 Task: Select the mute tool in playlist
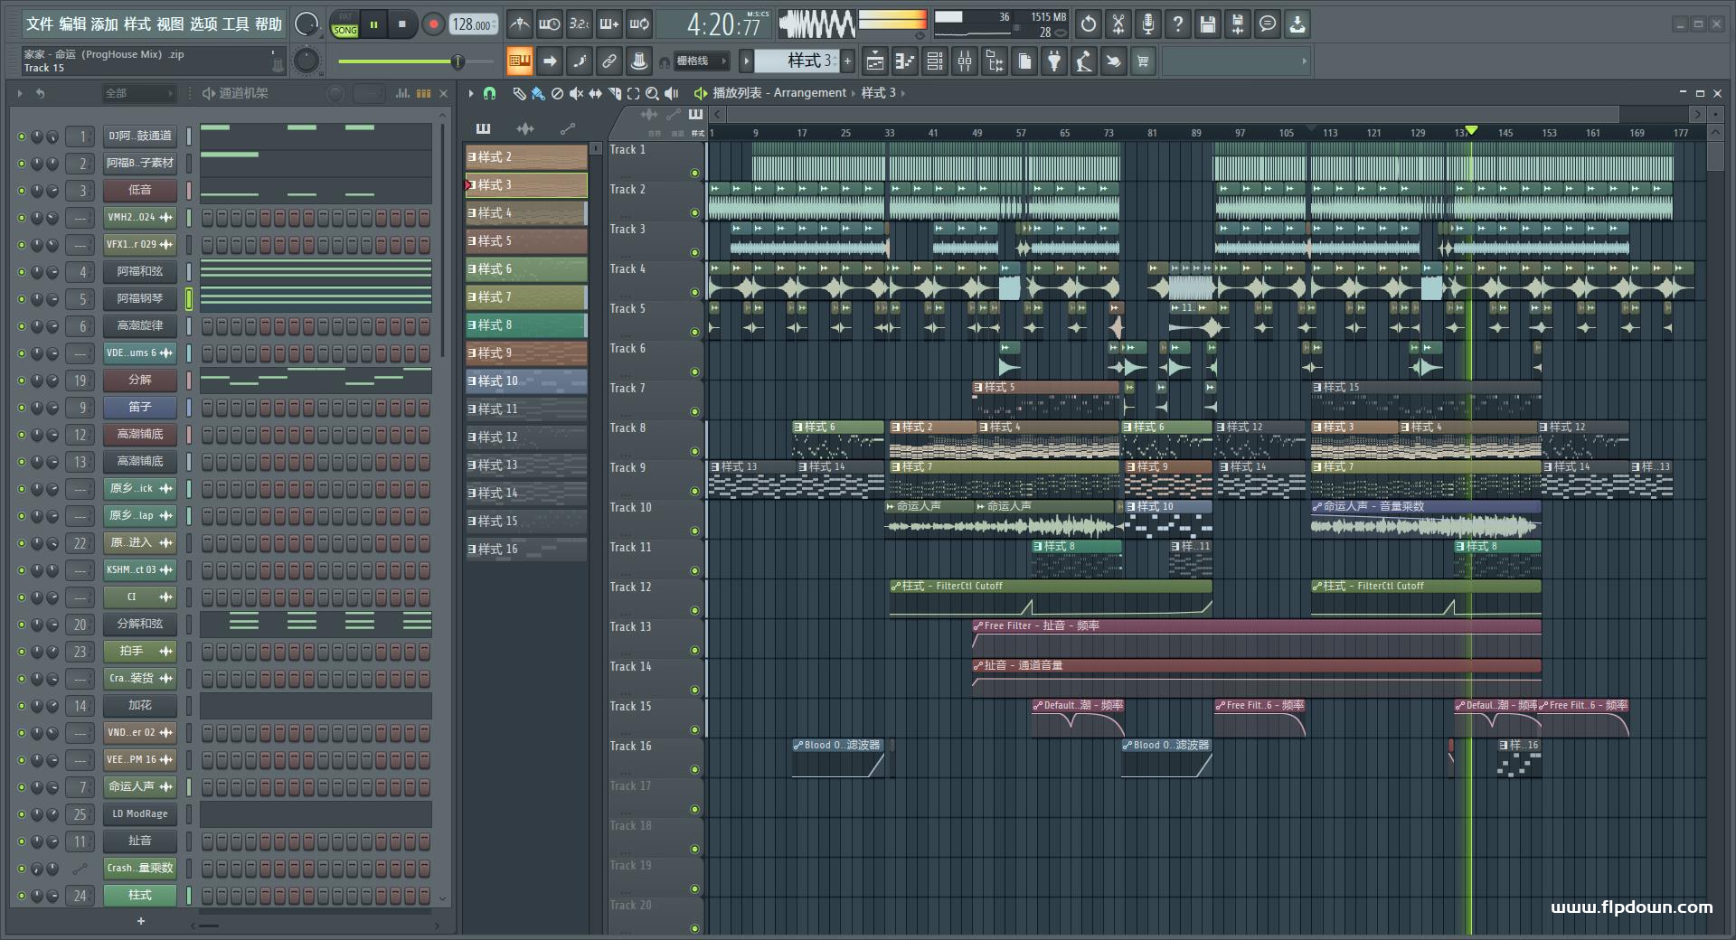(576, 93)
